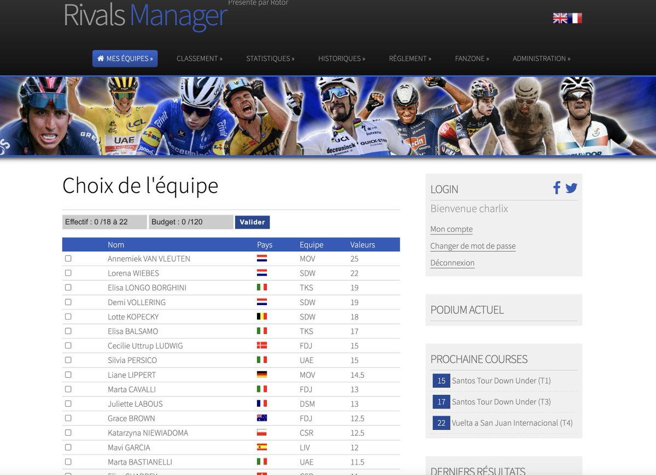The width and height of the screenshot is (656, 475).
Task: Switch language with the UK flag icon
Action: pyautogui.click(x=560, y=18)
